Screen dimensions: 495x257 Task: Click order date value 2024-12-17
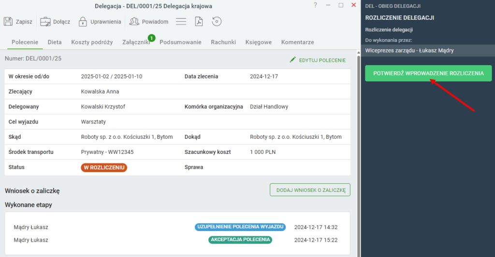(x=264, y=77)
